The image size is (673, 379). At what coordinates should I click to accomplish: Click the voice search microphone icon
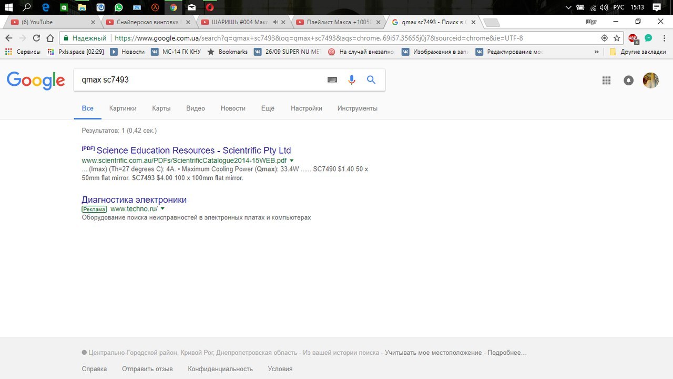[x=352, y=80]
